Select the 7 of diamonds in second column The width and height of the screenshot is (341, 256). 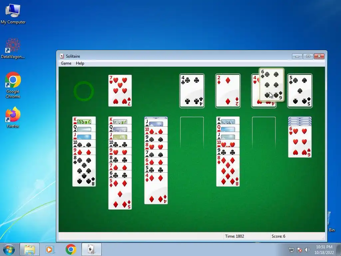120,167
